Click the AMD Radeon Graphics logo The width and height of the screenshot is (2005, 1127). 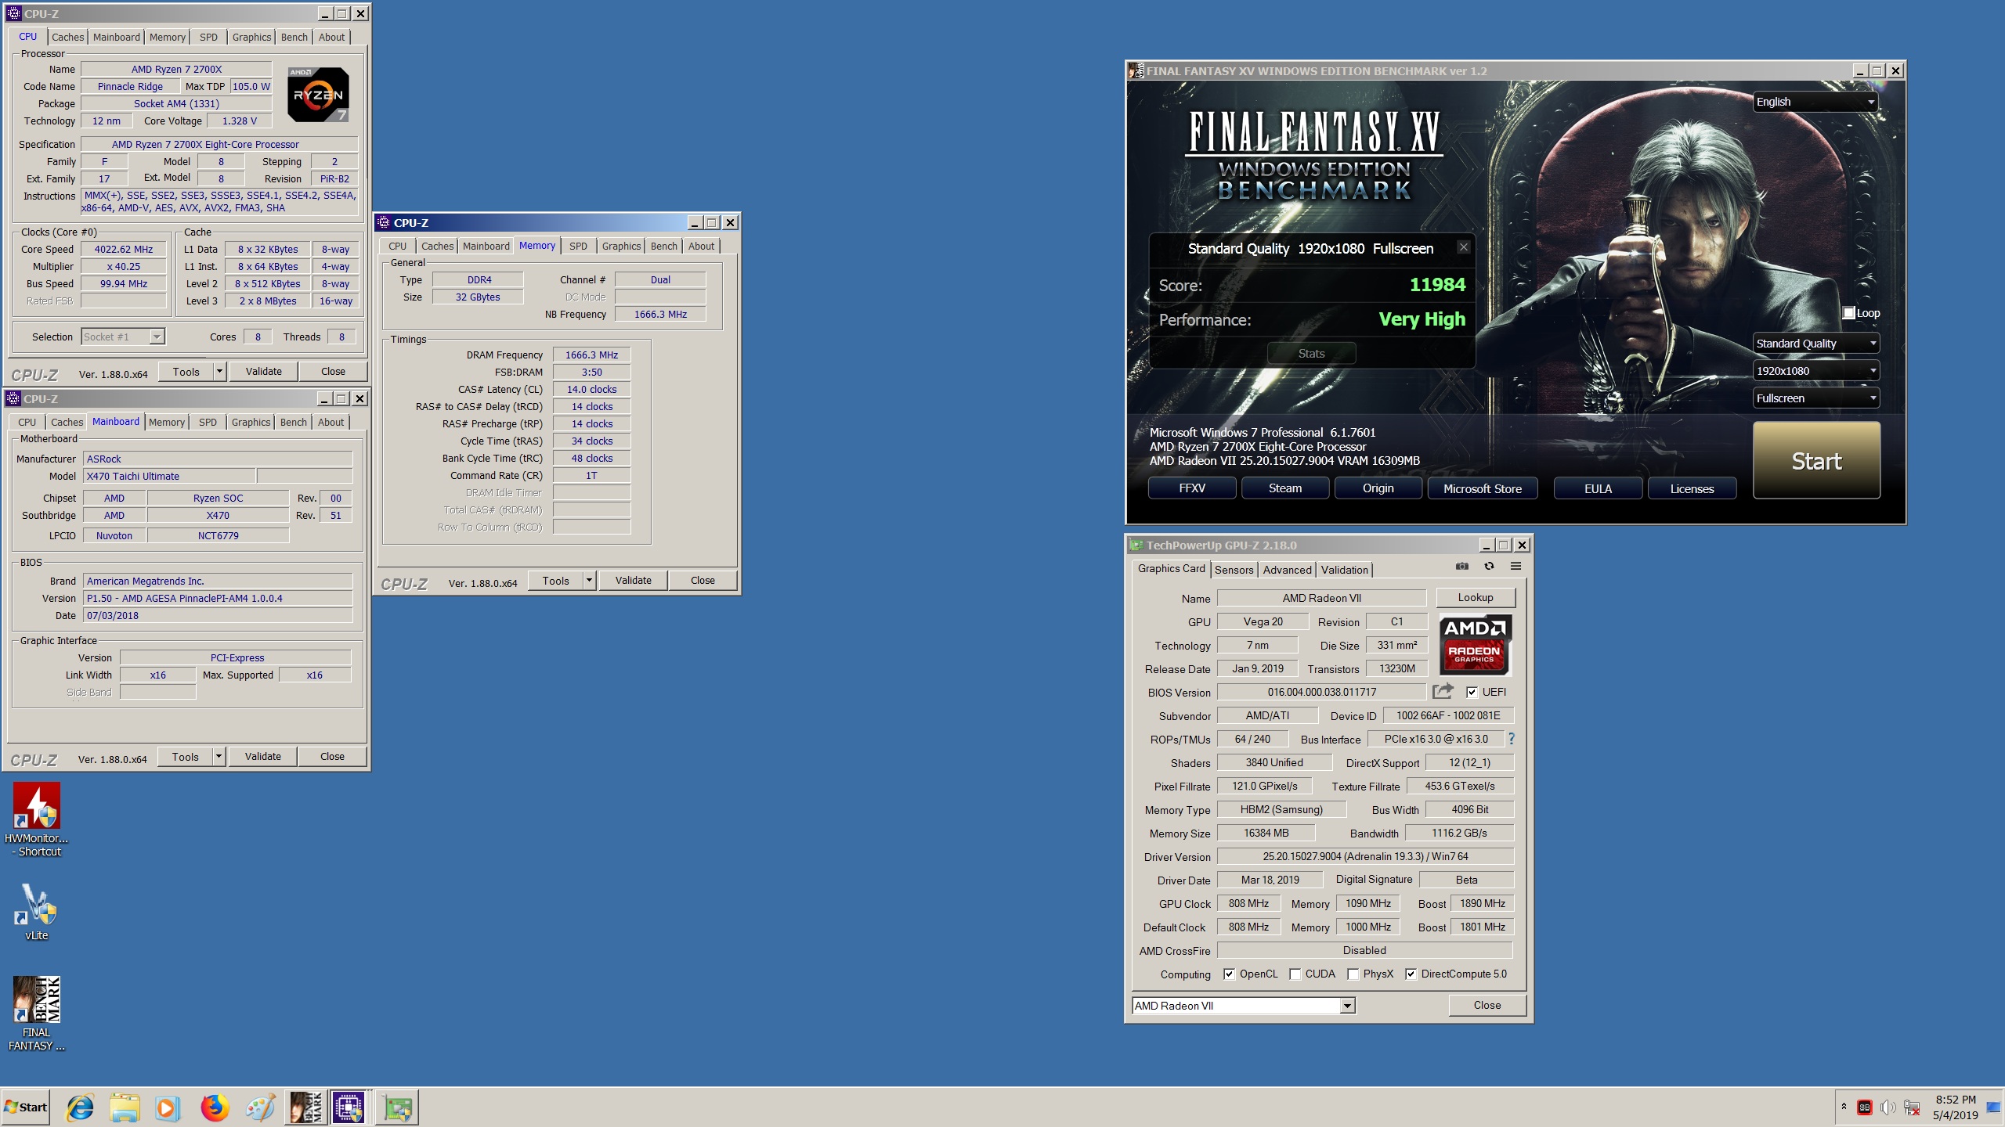pos(1475,645)
